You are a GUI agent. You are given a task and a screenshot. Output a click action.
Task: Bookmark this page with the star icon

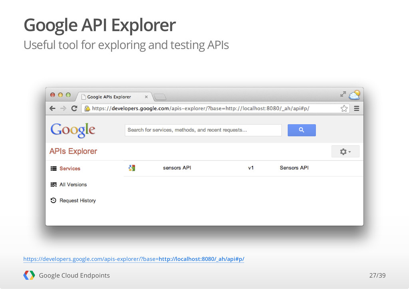pyautogui.click(x=344, y=109)
